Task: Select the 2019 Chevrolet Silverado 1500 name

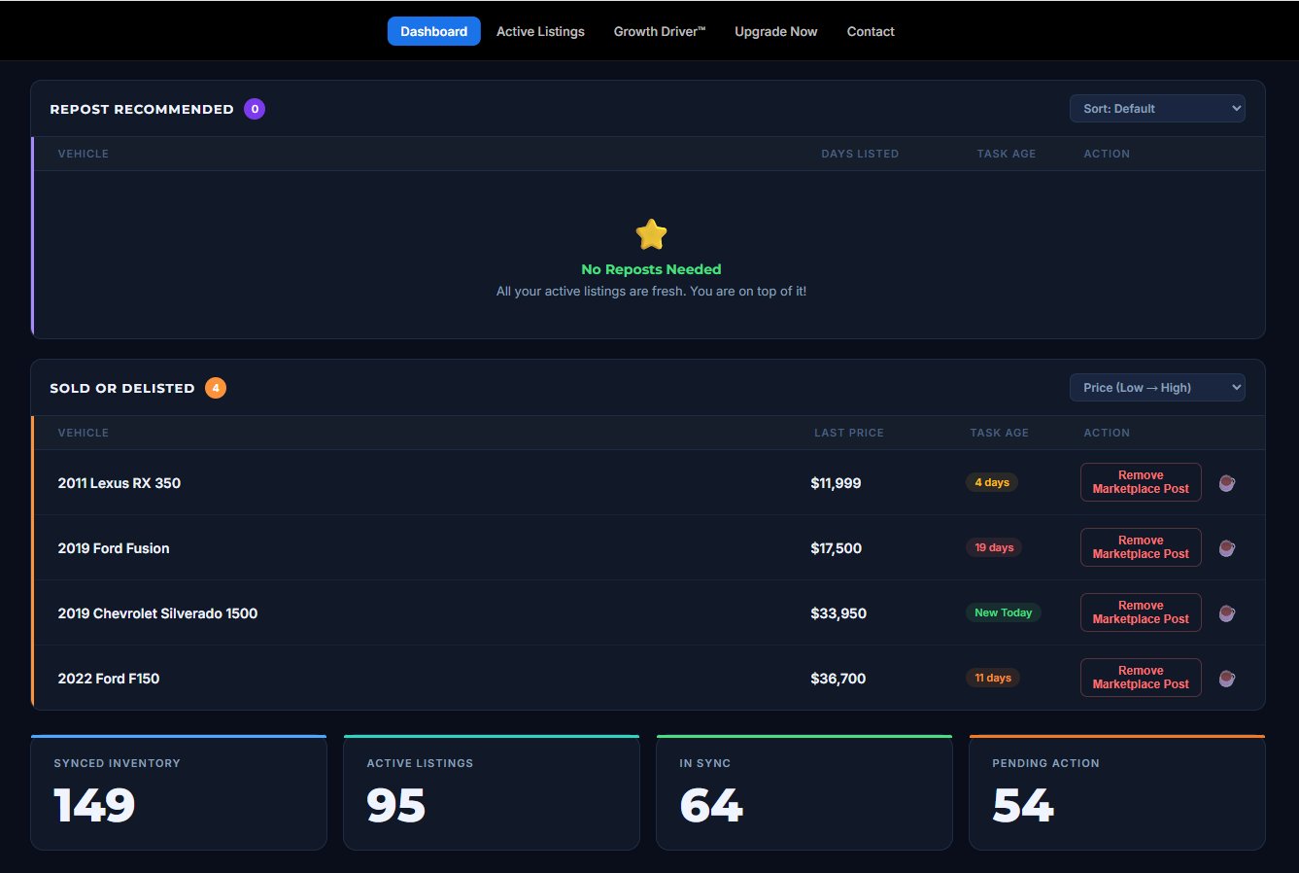Action: 157,613
